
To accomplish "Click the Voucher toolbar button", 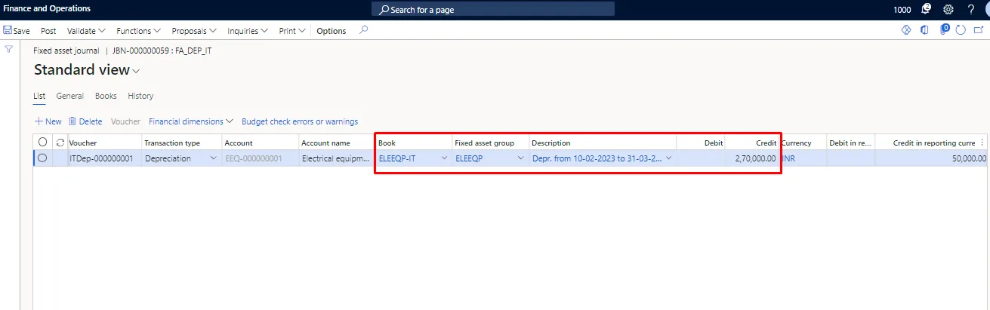I will [x=125, y=121].
